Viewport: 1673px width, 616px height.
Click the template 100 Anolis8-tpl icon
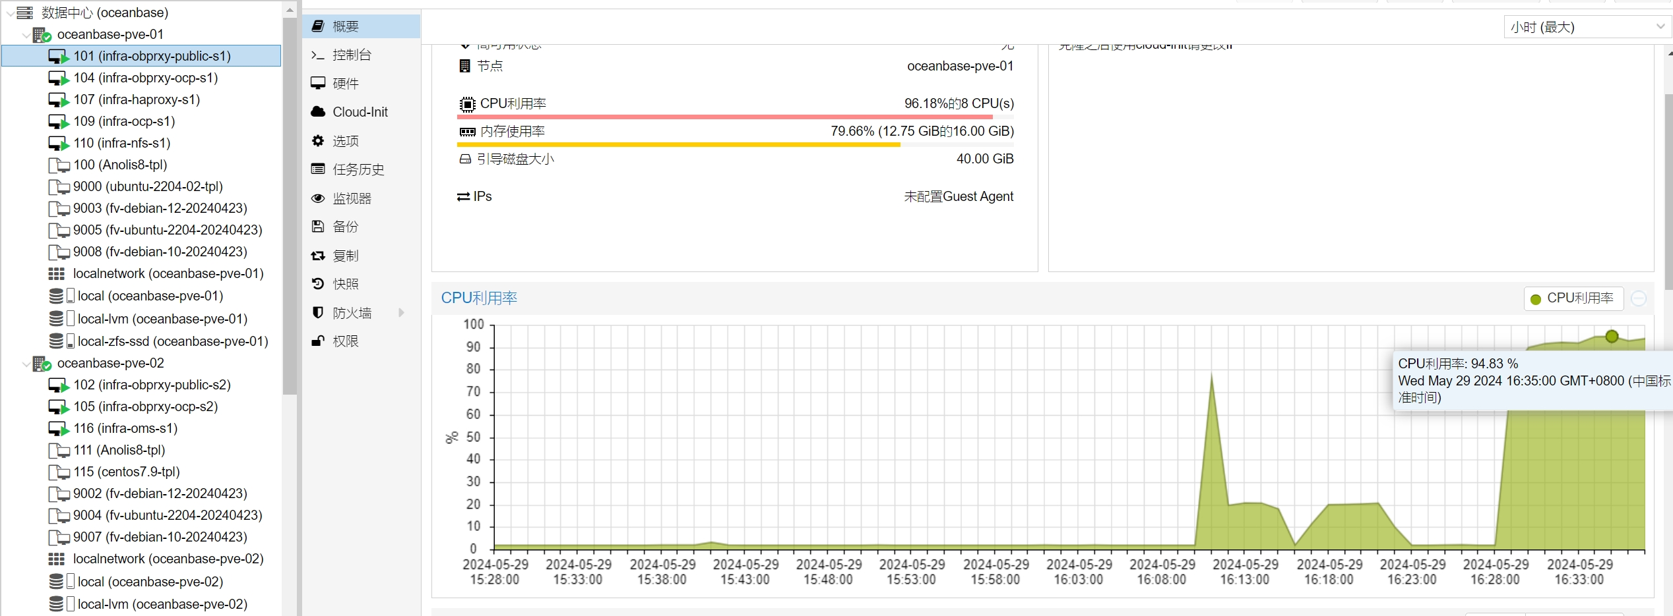pos(59,165)
